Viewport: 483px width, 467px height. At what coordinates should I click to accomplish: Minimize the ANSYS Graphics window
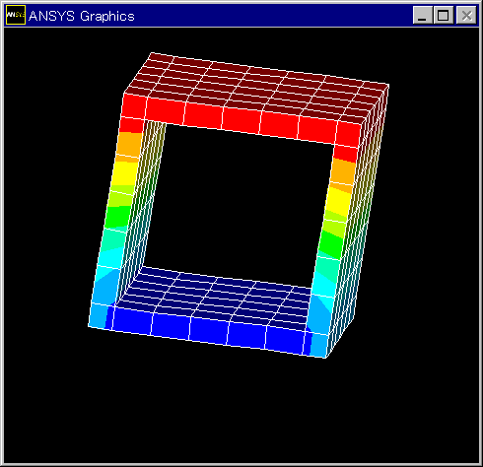tap(422, 15)
